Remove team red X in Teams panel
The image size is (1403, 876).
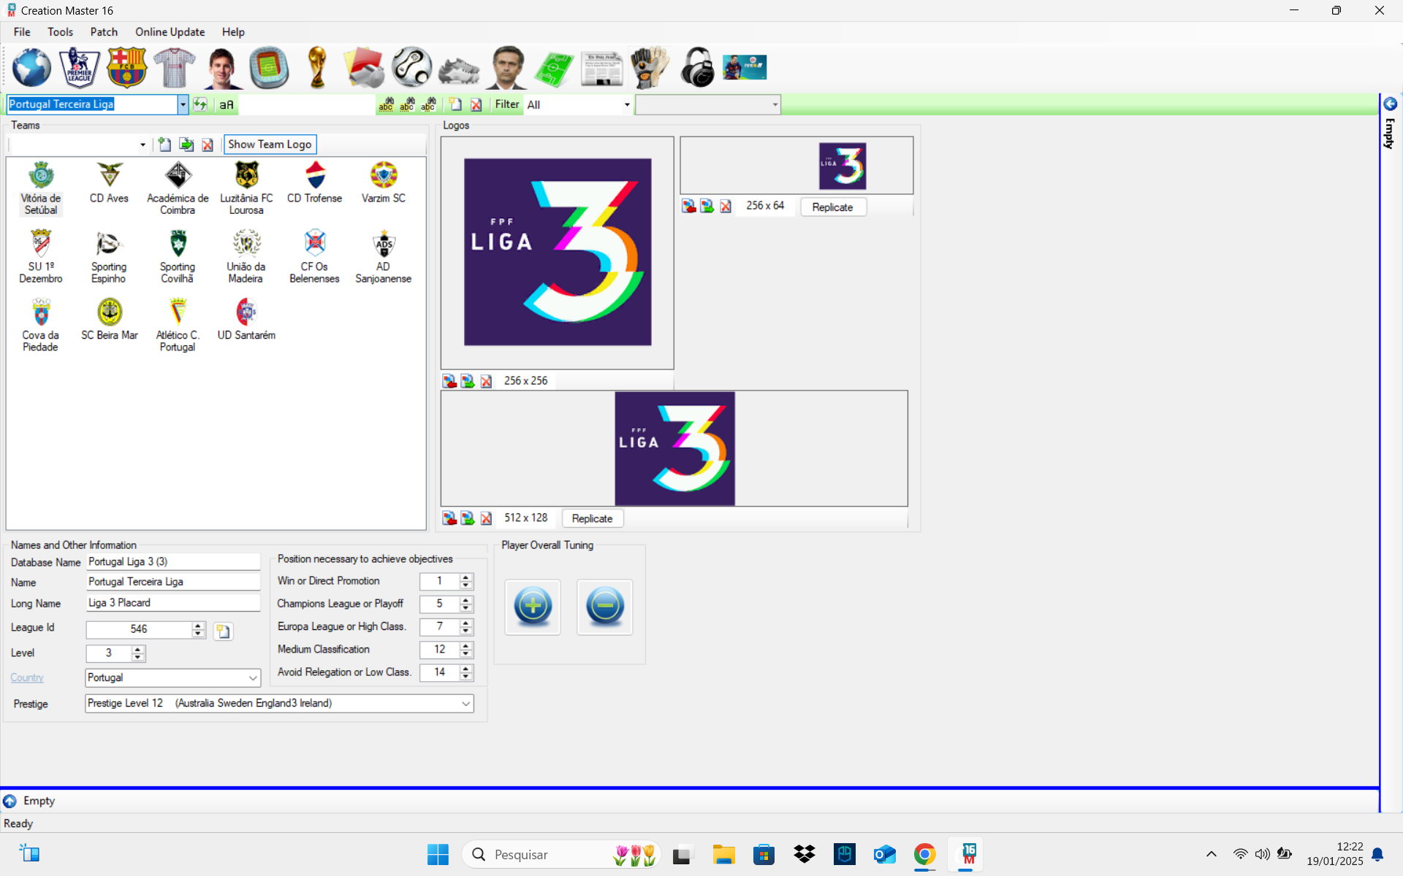pos(208,145)
